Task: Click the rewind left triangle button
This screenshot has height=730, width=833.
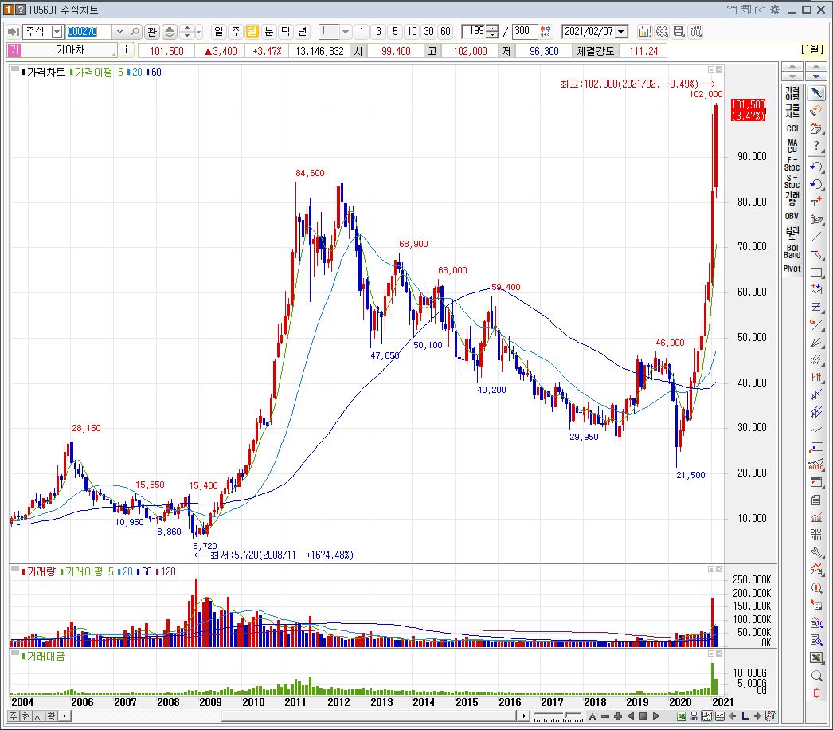Action: pyautogui.click(x=630, y=716)
